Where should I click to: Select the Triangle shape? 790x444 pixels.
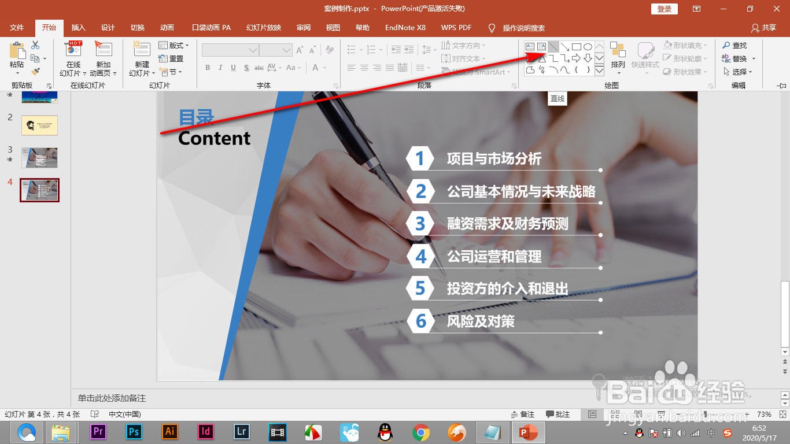tap(542, 58)
